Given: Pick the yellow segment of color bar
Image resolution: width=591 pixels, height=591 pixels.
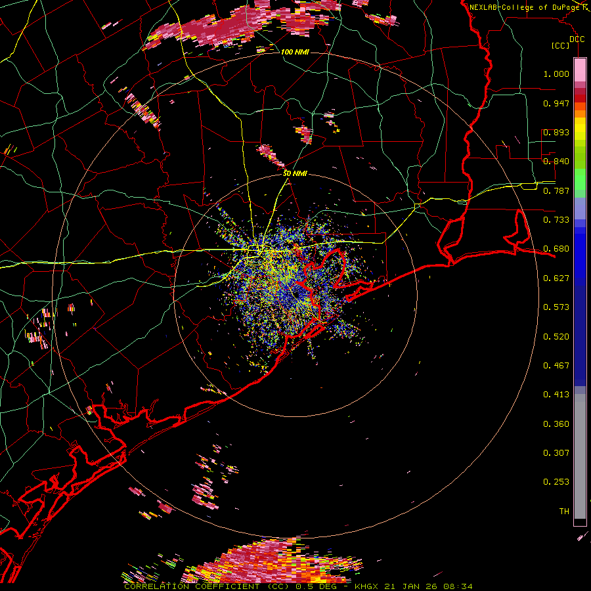Looking at the screenshot, I should pyautogui.click(x=580, y=129).
